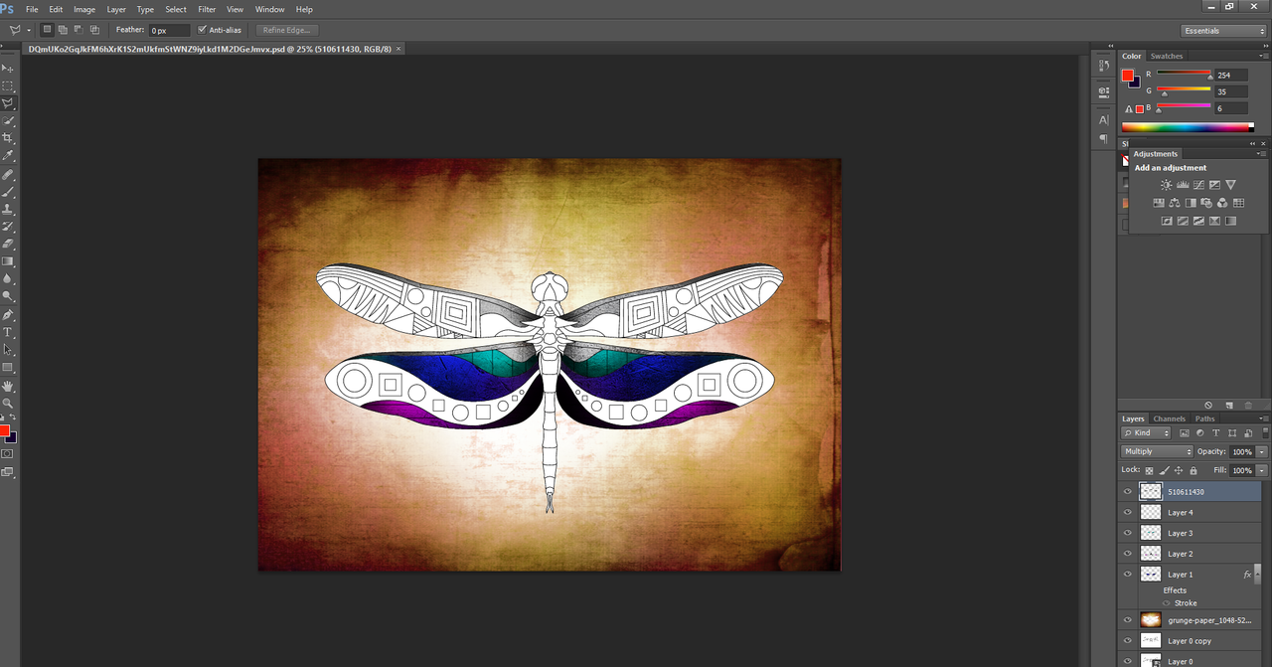
Task: Select the Eraser tool
Action: [x=8, y=244]
